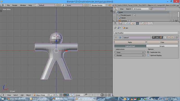Image resolution: width=180 pixels, height=101 pixels.
Task: Pin the properties context with pin icon
Action: 115,28
